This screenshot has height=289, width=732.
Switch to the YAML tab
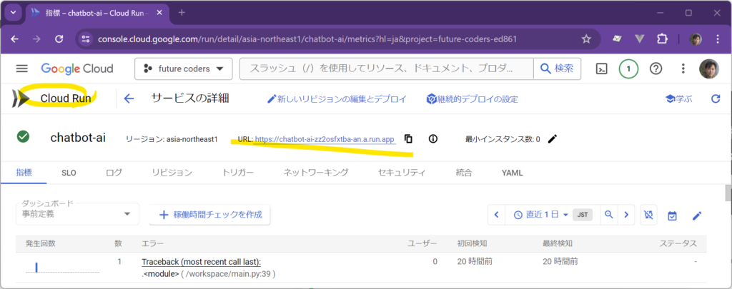point(512,173)
